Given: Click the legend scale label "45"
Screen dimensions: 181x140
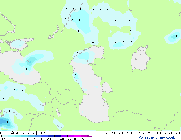Looking at the screenshot, I should (82, 139).
